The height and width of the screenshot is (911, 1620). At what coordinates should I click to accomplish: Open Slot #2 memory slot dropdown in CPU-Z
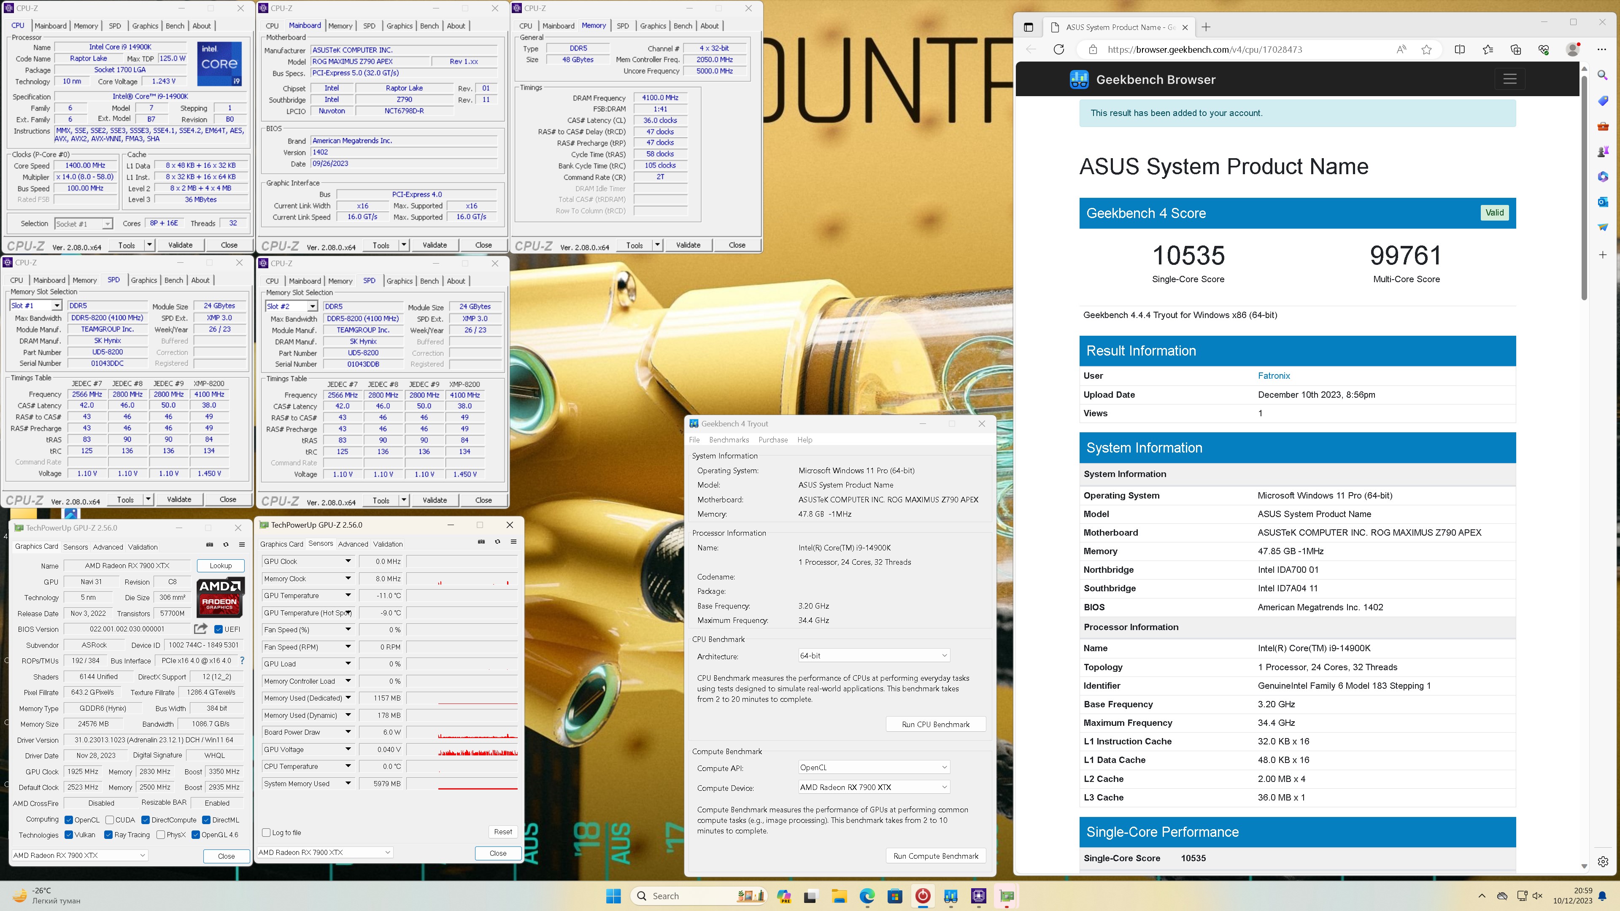point(291,306)
